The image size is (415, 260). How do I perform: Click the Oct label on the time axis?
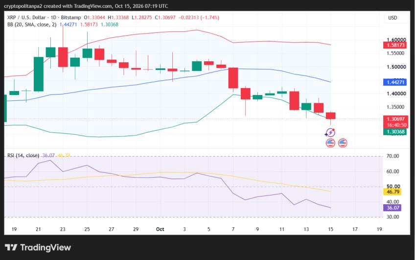click(160, 229)
